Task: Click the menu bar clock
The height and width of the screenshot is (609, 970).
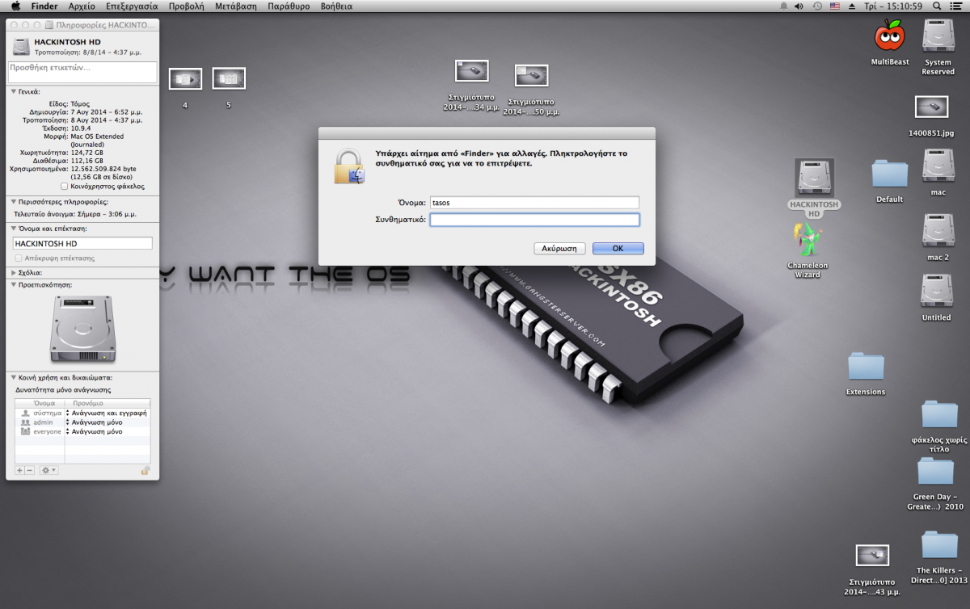Action: click(x=894, y=6)
